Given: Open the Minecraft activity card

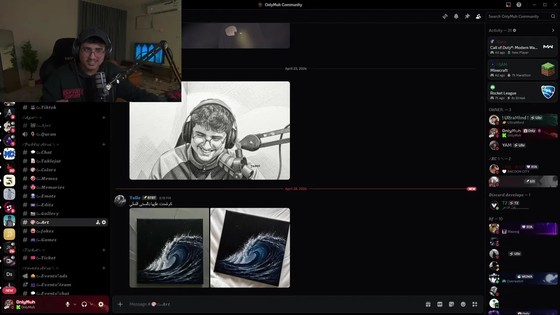Looking at the screenshot, I should click(x=523, y=70).
